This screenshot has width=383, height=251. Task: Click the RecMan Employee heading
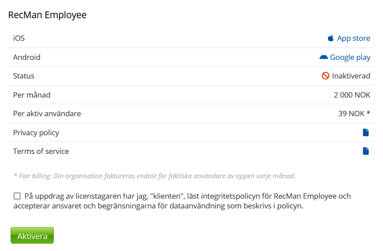[x=47, y=15]
